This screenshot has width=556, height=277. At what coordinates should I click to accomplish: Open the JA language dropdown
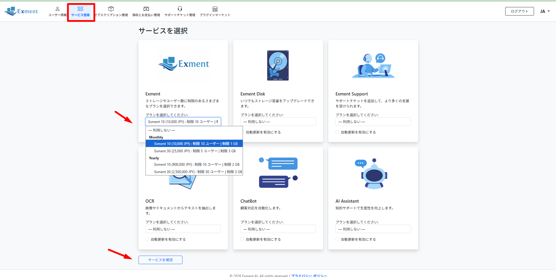pyautogui.click(x=545, y=11)
